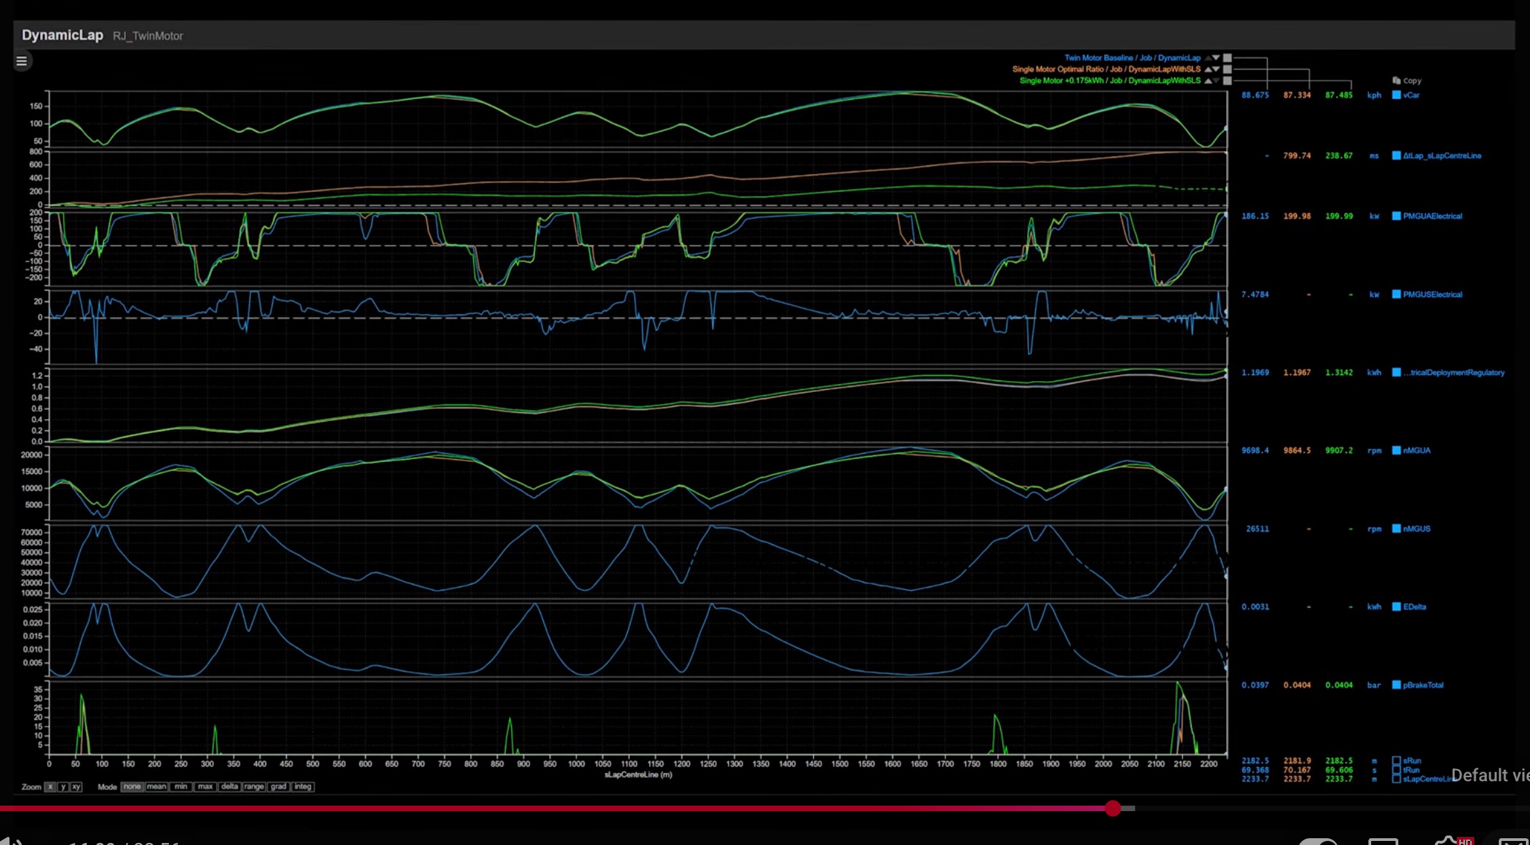Click the gray square beside Twin Motor Baseline
The image size is (1530, 845).
point(1227,58)
